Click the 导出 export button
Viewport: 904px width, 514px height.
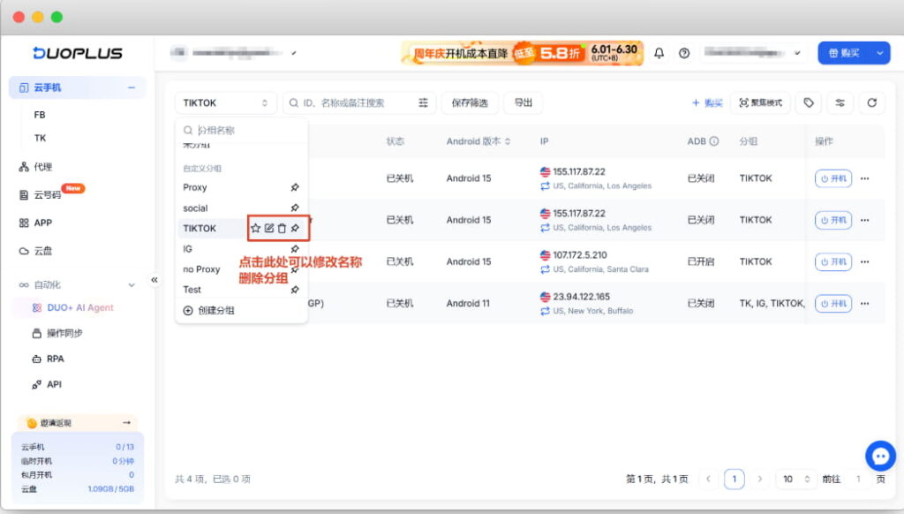point(523,102)
